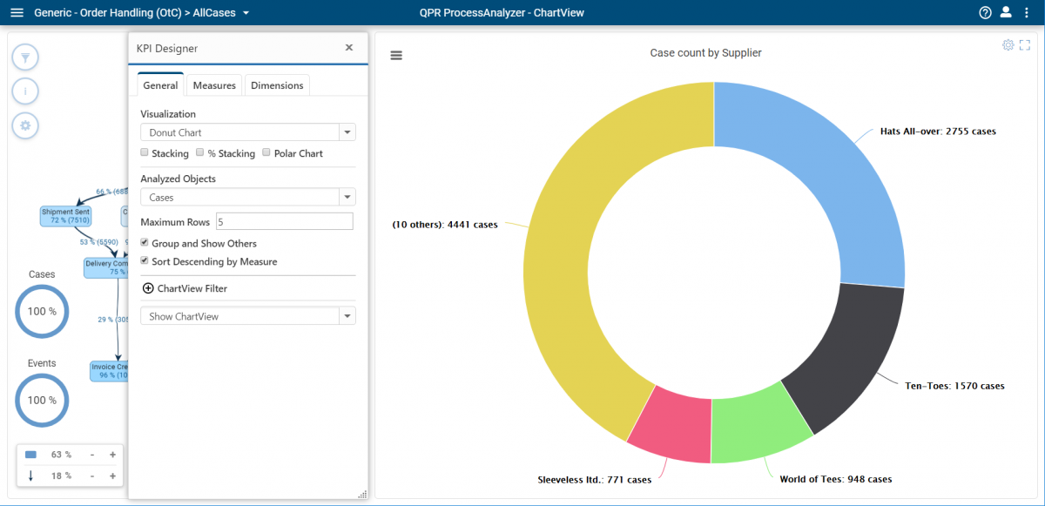Click the blue event type rectangle icon
Viewport: 1045px width, 506px height.
(30, 455)
